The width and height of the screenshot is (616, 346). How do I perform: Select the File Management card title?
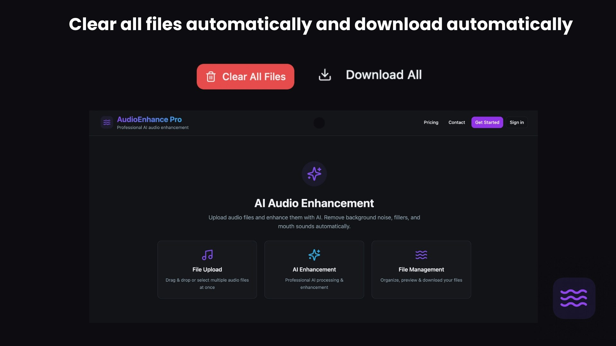[x=421, y=269]
